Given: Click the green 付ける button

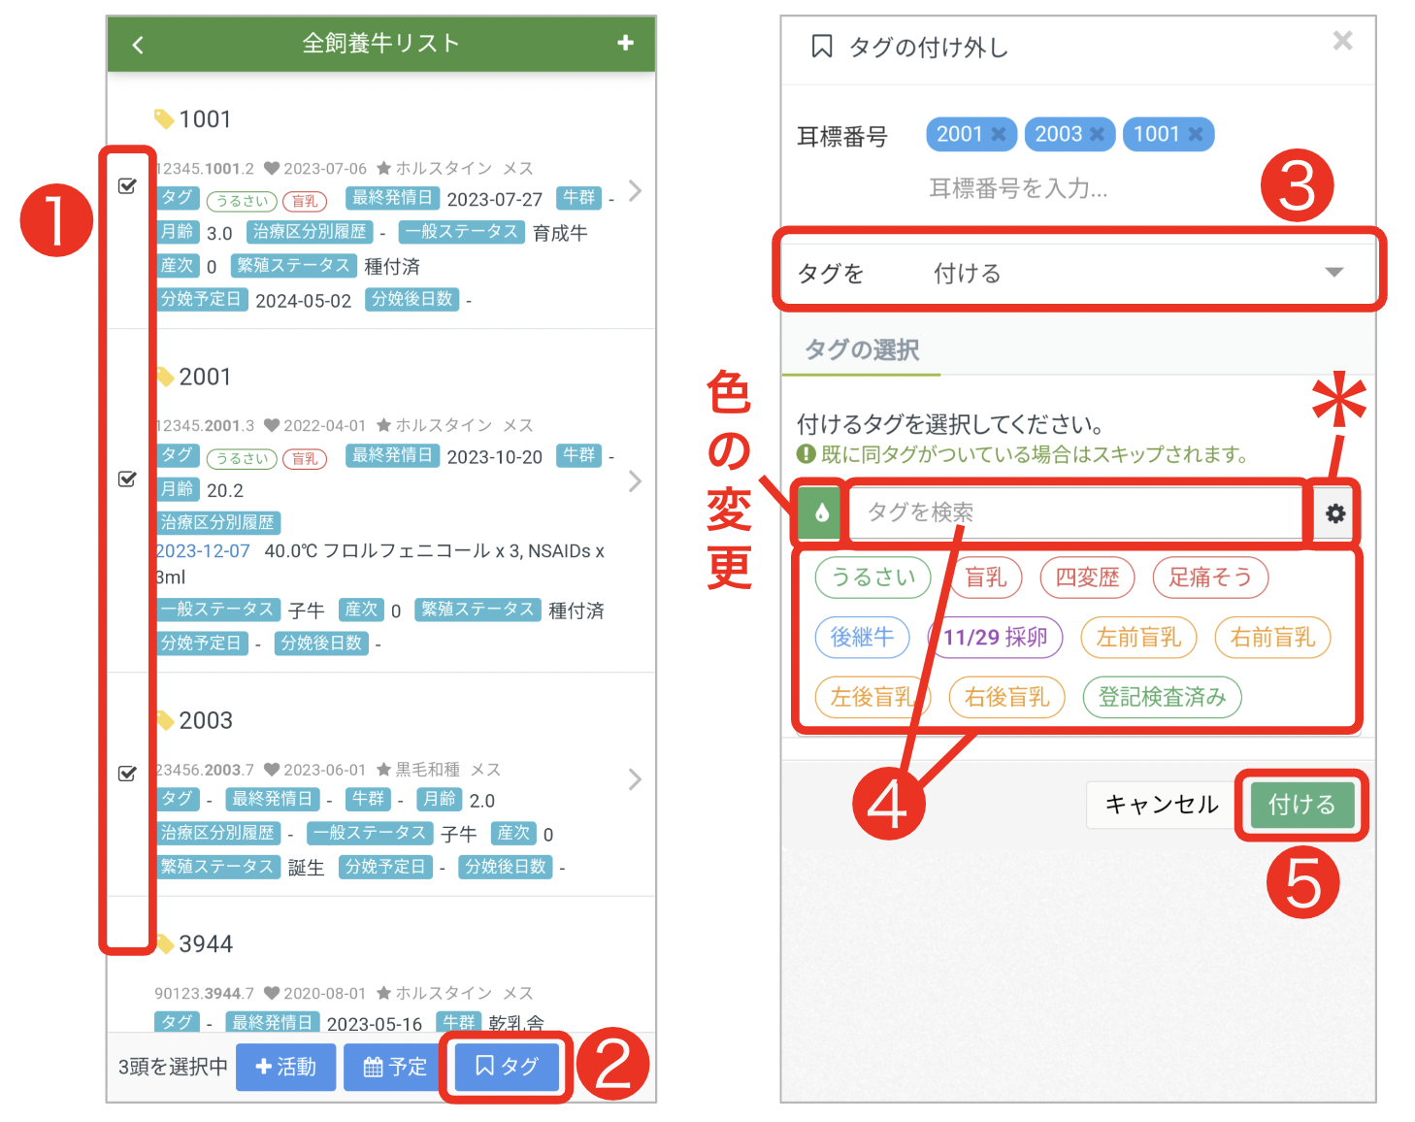Looking at the screenshot, I should pyautogui.click(x=1301, y=805).
